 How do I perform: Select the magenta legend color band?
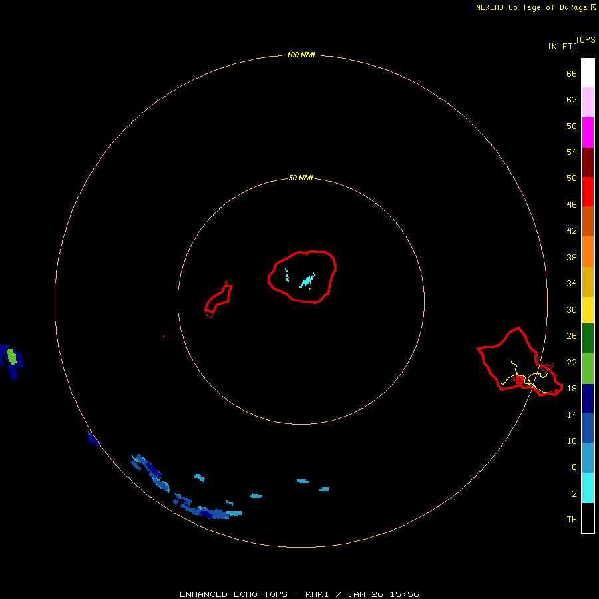point(588,132)
